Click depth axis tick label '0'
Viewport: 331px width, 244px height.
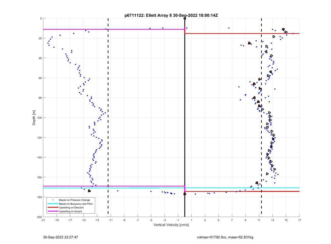coord(41,18)
